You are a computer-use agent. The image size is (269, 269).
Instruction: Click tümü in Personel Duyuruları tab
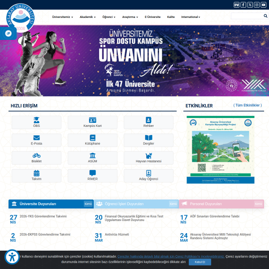[x=258, y=204]
